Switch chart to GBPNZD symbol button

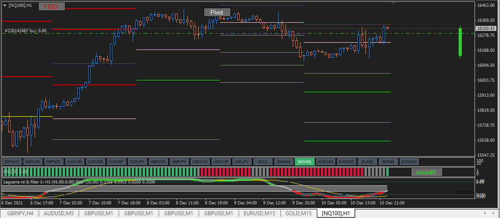point(54,162)
